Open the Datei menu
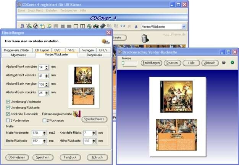 21,11
